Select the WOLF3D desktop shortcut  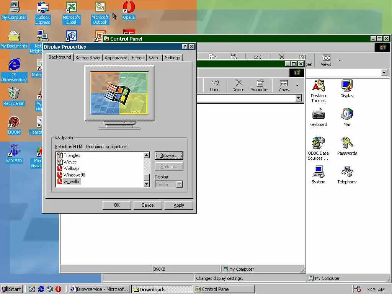tap(14, 154)
